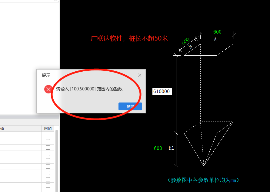Click the A dimension label on the diagram
Screen dimensions: 270x192
pos(215,39)
